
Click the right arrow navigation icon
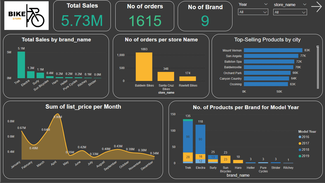(316, 7)
